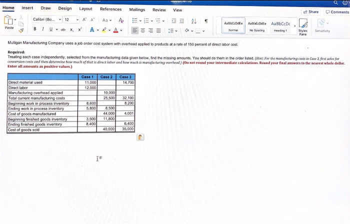Open the Mailings tab
Image resolution: width=350 pixels, height=224 pixels.
137,9
